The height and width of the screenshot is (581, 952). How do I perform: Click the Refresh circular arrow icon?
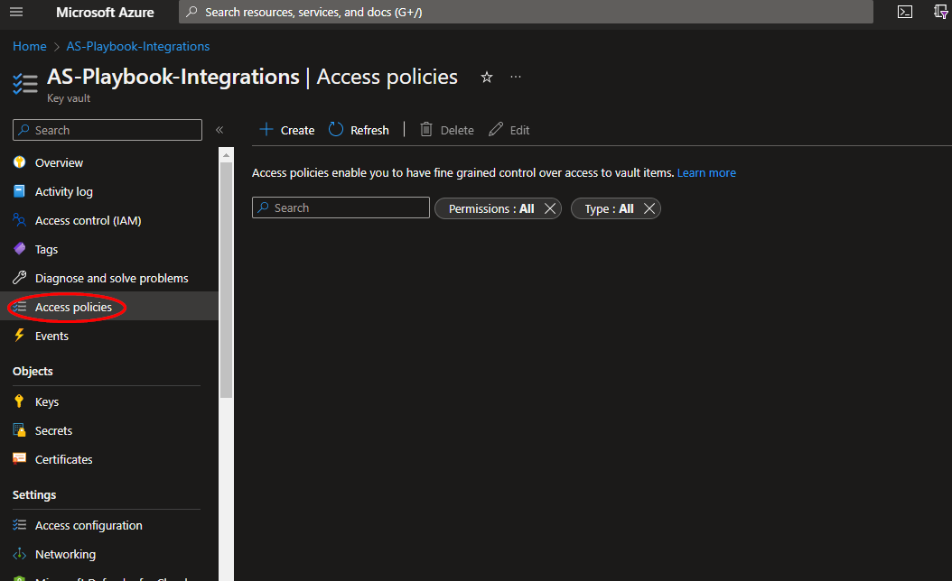click(x=336, y=129)
